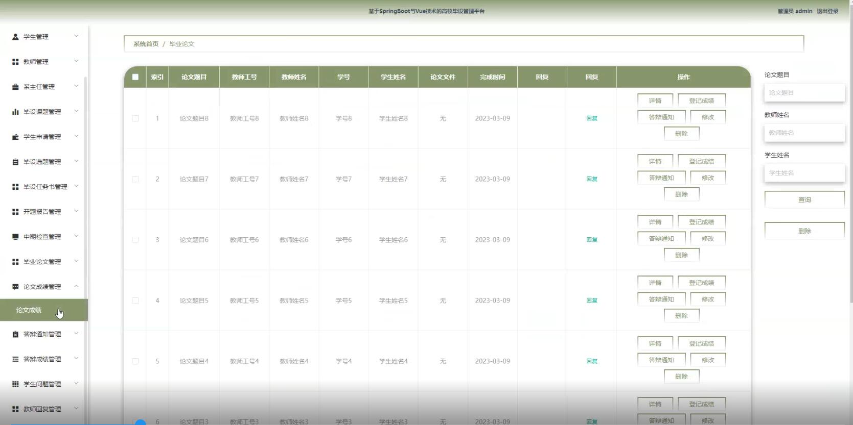This screenshot has width=853, height=425.
Task: Click 登记成绩 for 论文题目8 row
Action: pos(702,101)
